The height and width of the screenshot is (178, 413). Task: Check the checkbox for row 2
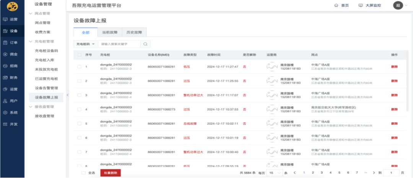tap(79, 81)
